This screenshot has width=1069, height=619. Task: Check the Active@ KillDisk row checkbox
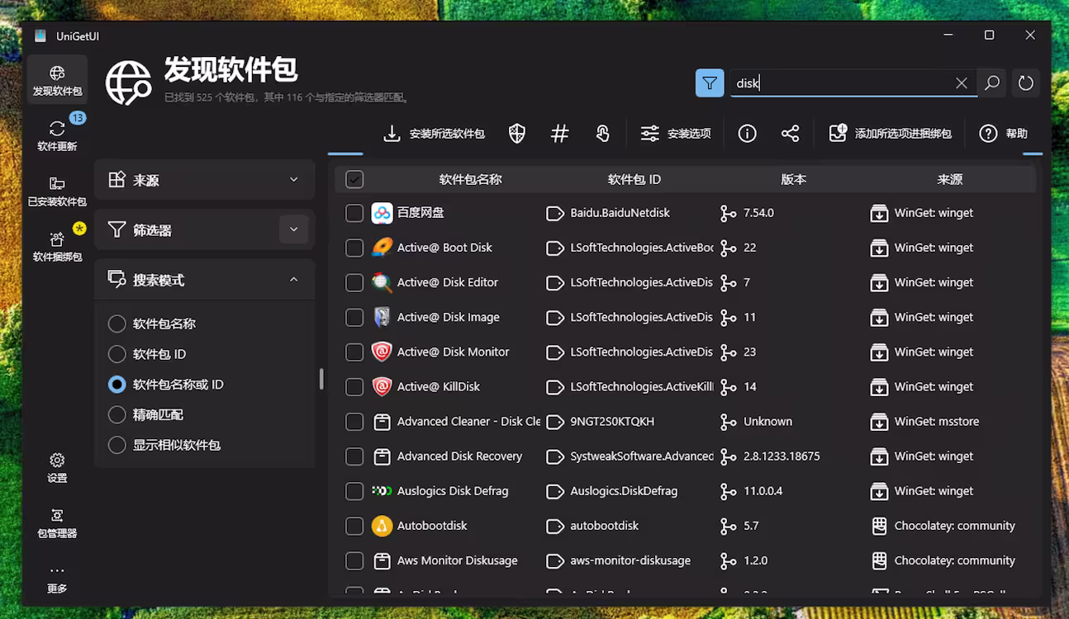(x=354, y=386)
